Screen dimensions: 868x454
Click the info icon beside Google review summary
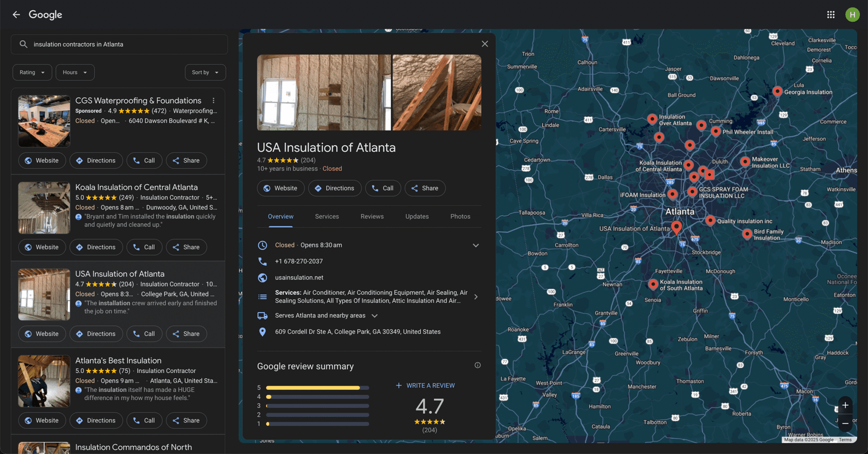click(x=477, y=365)
